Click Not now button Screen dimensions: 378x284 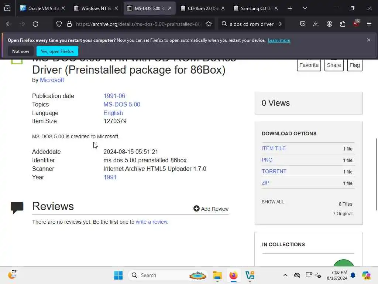[21, 51]
